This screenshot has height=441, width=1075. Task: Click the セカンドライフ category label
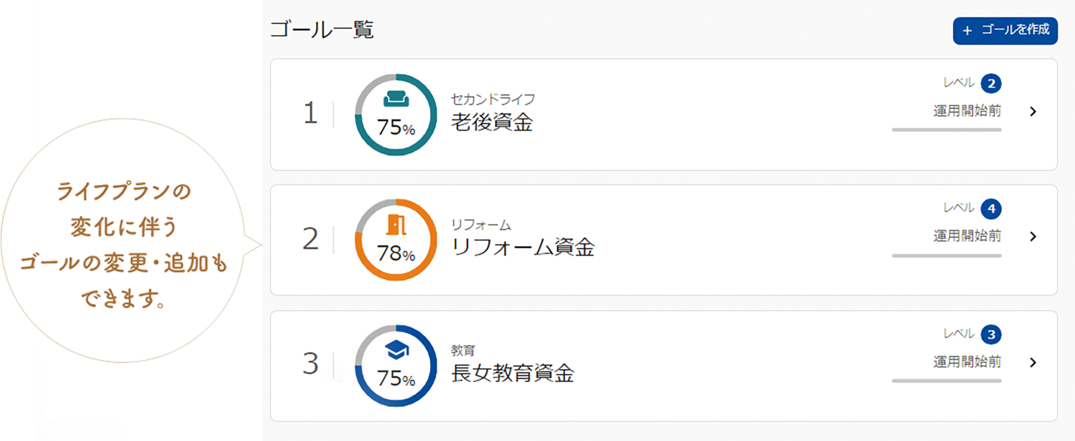492,99
